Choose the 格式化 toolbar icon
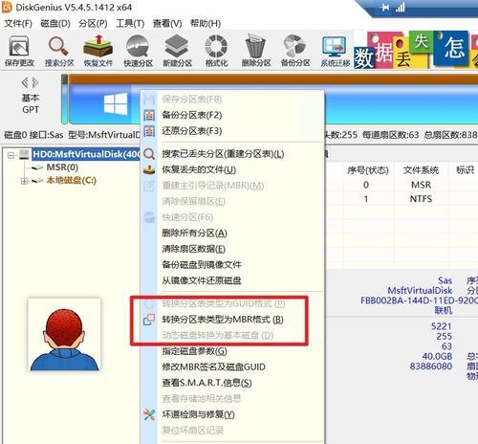Viewport: 478px width, 444px height. click(x=216, y=51)
